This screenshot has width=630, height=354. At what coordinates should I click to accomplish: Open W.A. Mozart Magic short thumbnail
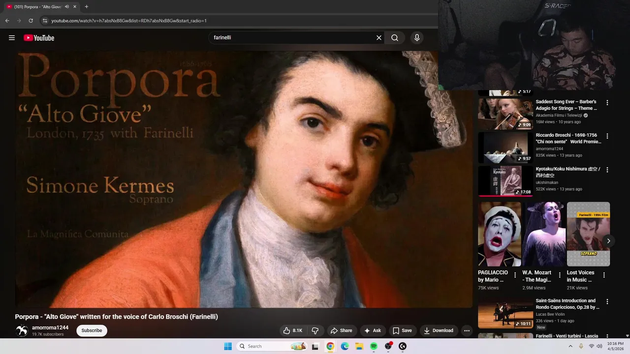[x=544, y=234]
